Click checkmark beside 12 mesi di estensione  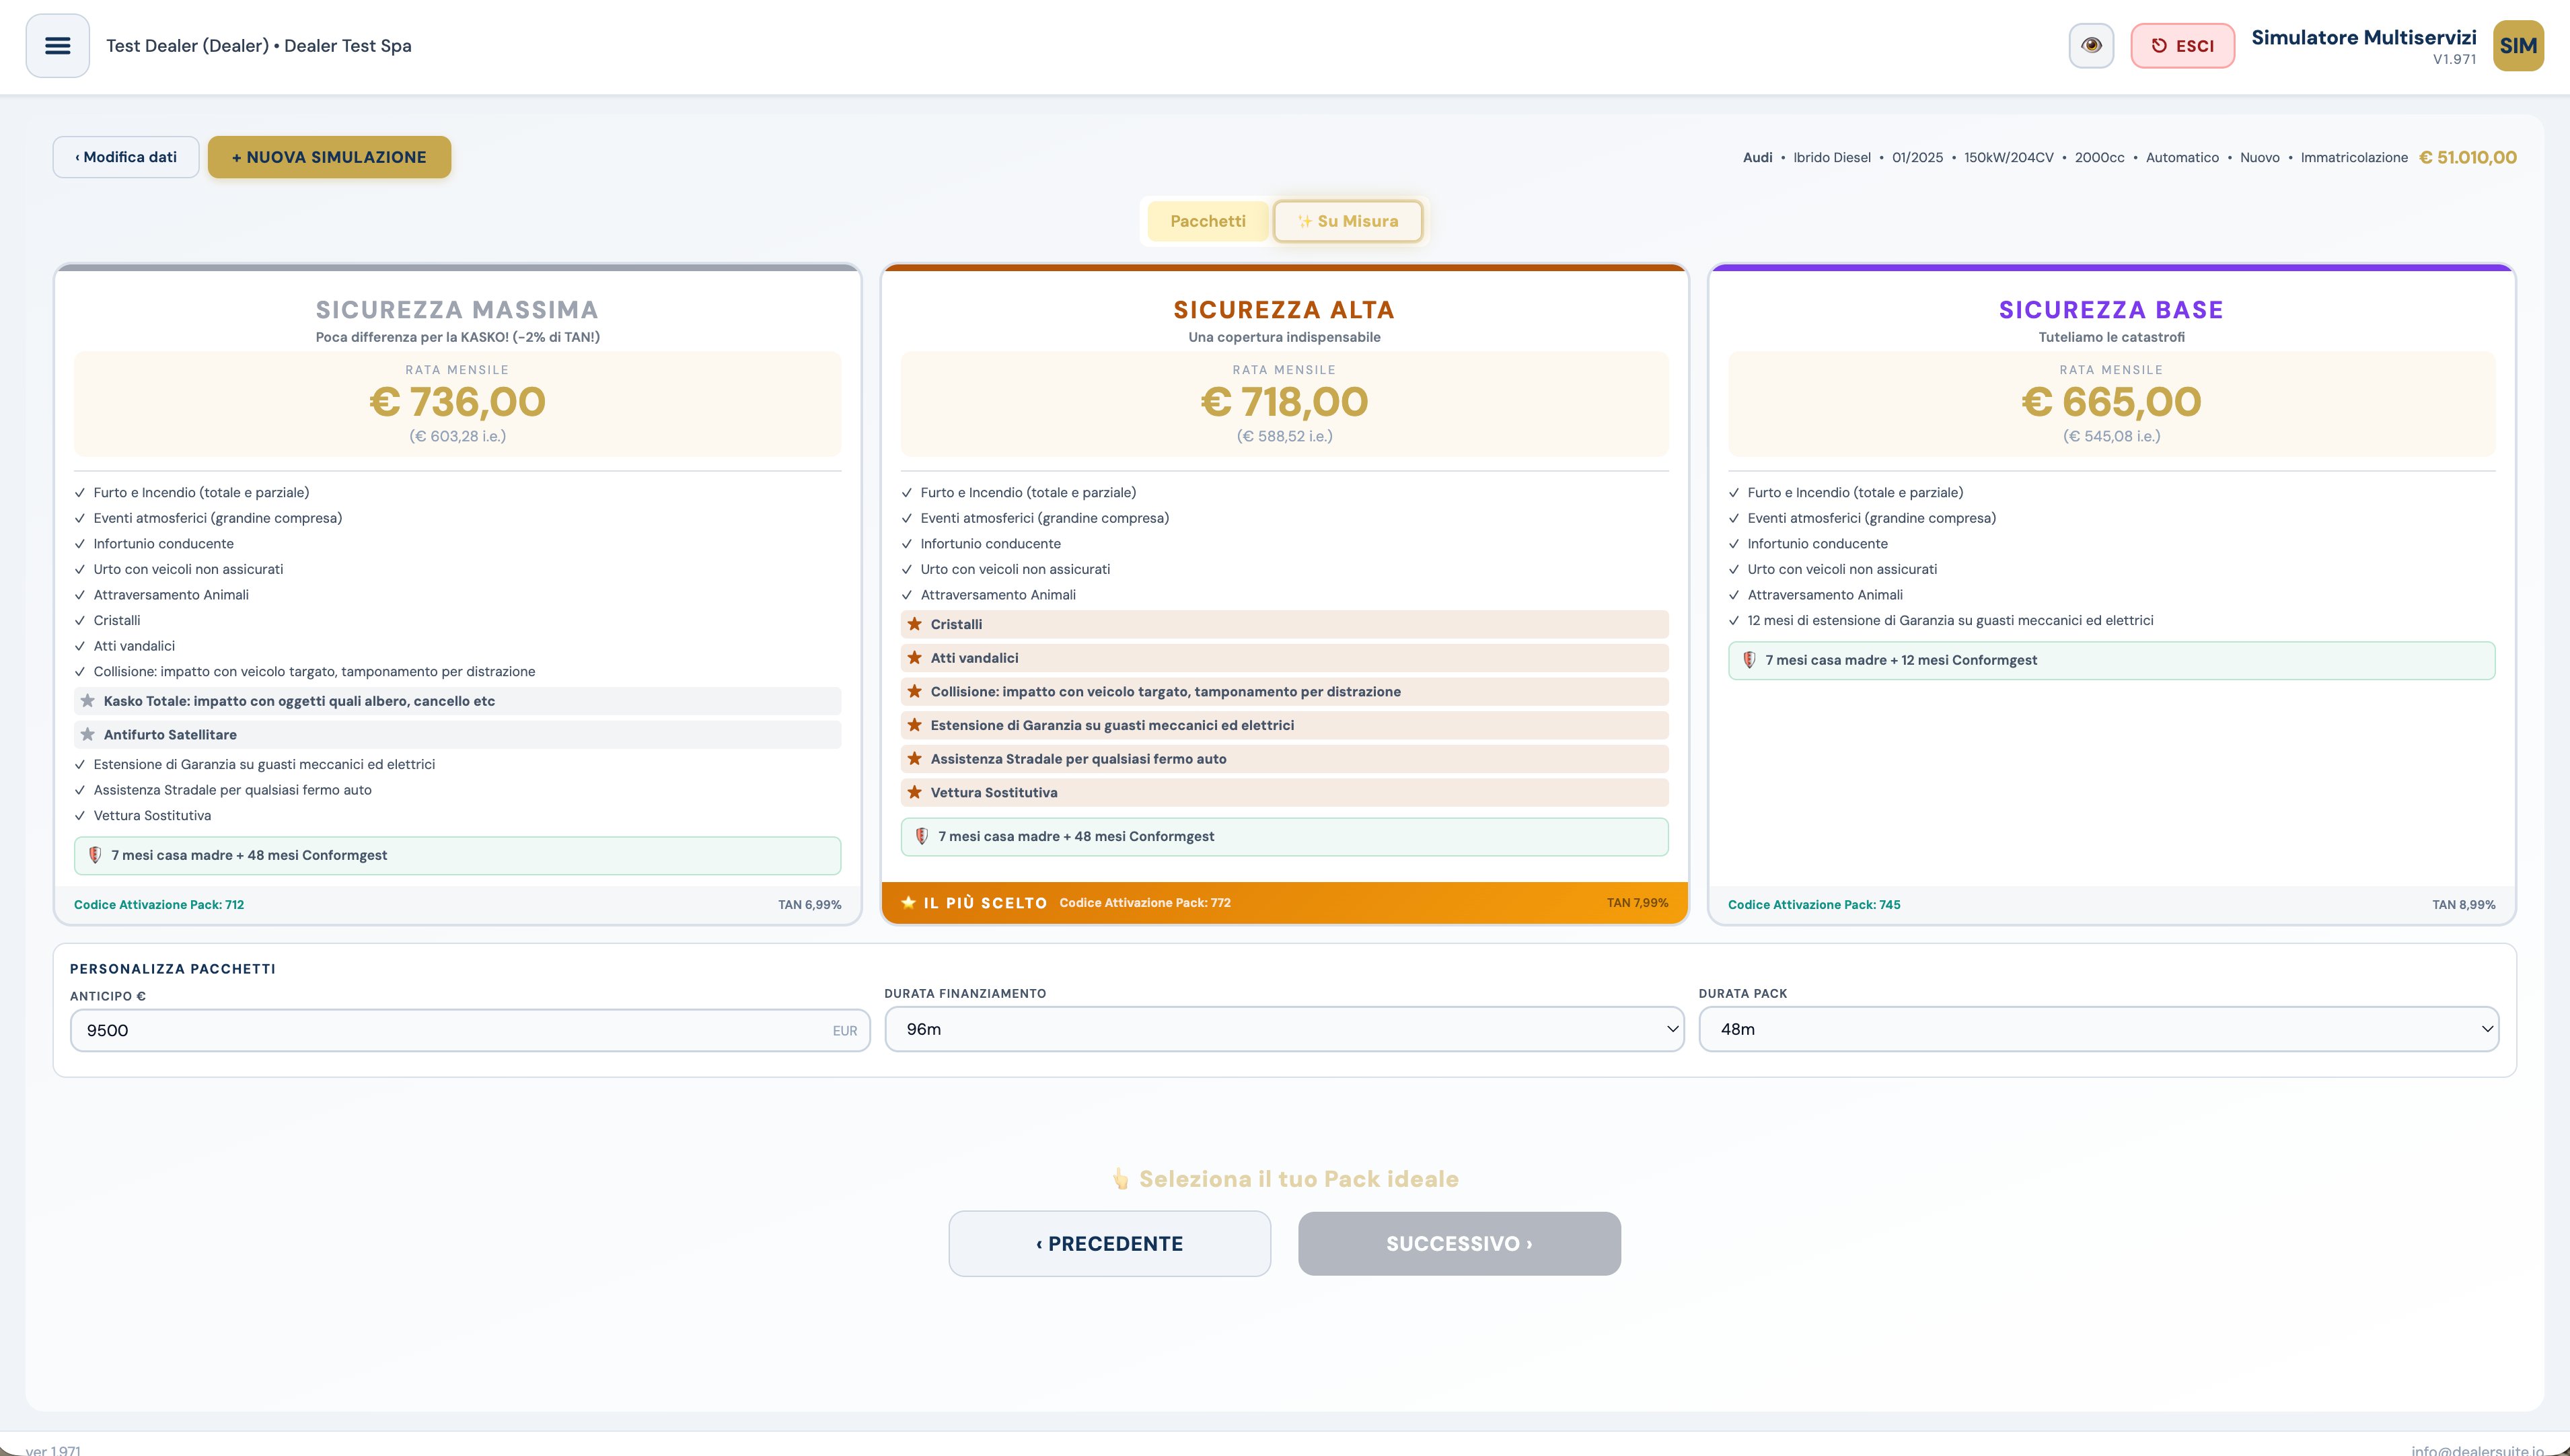1734,621
